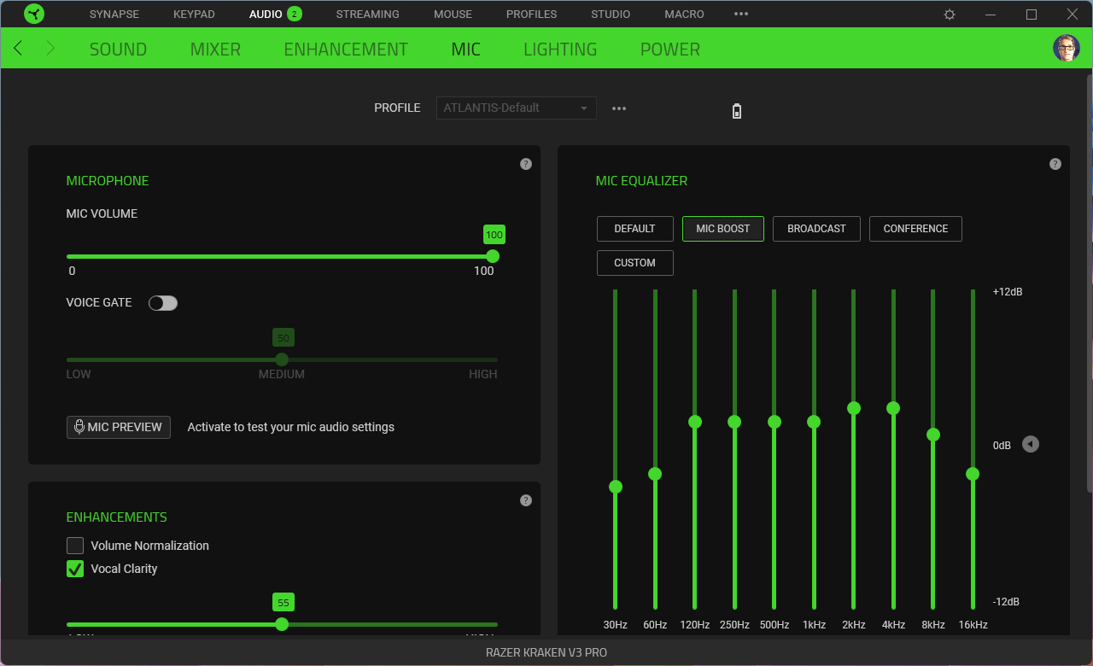Open the profile options three-dot menu
Viewport: 1093px width, 666px height.
(x=619, y=108)
